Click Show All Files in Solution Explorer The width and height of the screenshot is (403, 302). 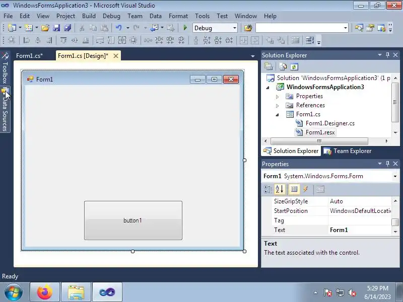tap(283, 67)
